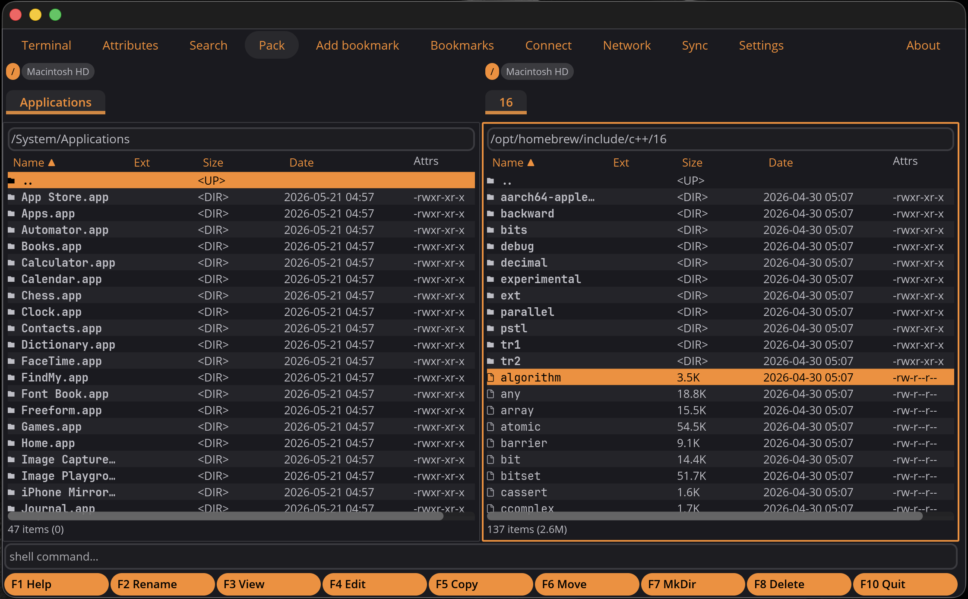
Task: Click Macintosh HD volume in the right panel
Action: pyautogui.click(x=537, y=72)
